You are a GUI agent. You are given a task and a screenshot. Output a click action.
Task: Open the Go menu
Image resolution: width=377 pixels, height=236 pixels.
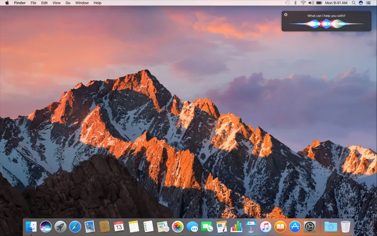tap(68, 3)
